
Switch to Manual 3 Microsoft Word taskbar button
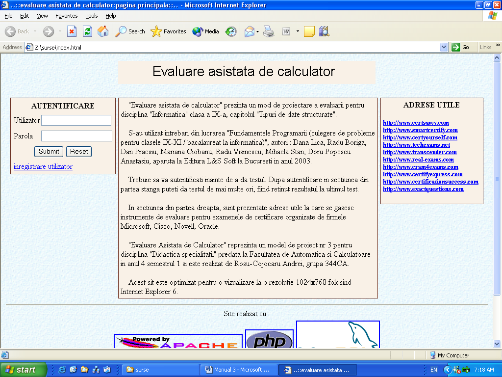click(x=239, y=370)
